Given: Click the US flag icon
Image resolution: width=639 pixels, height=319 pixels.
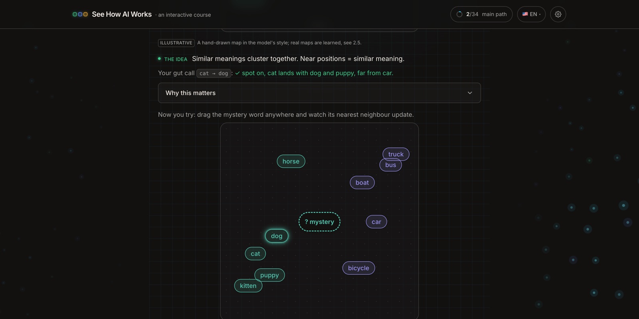Looking at the screenshot, I should click(x=525, y=14).
